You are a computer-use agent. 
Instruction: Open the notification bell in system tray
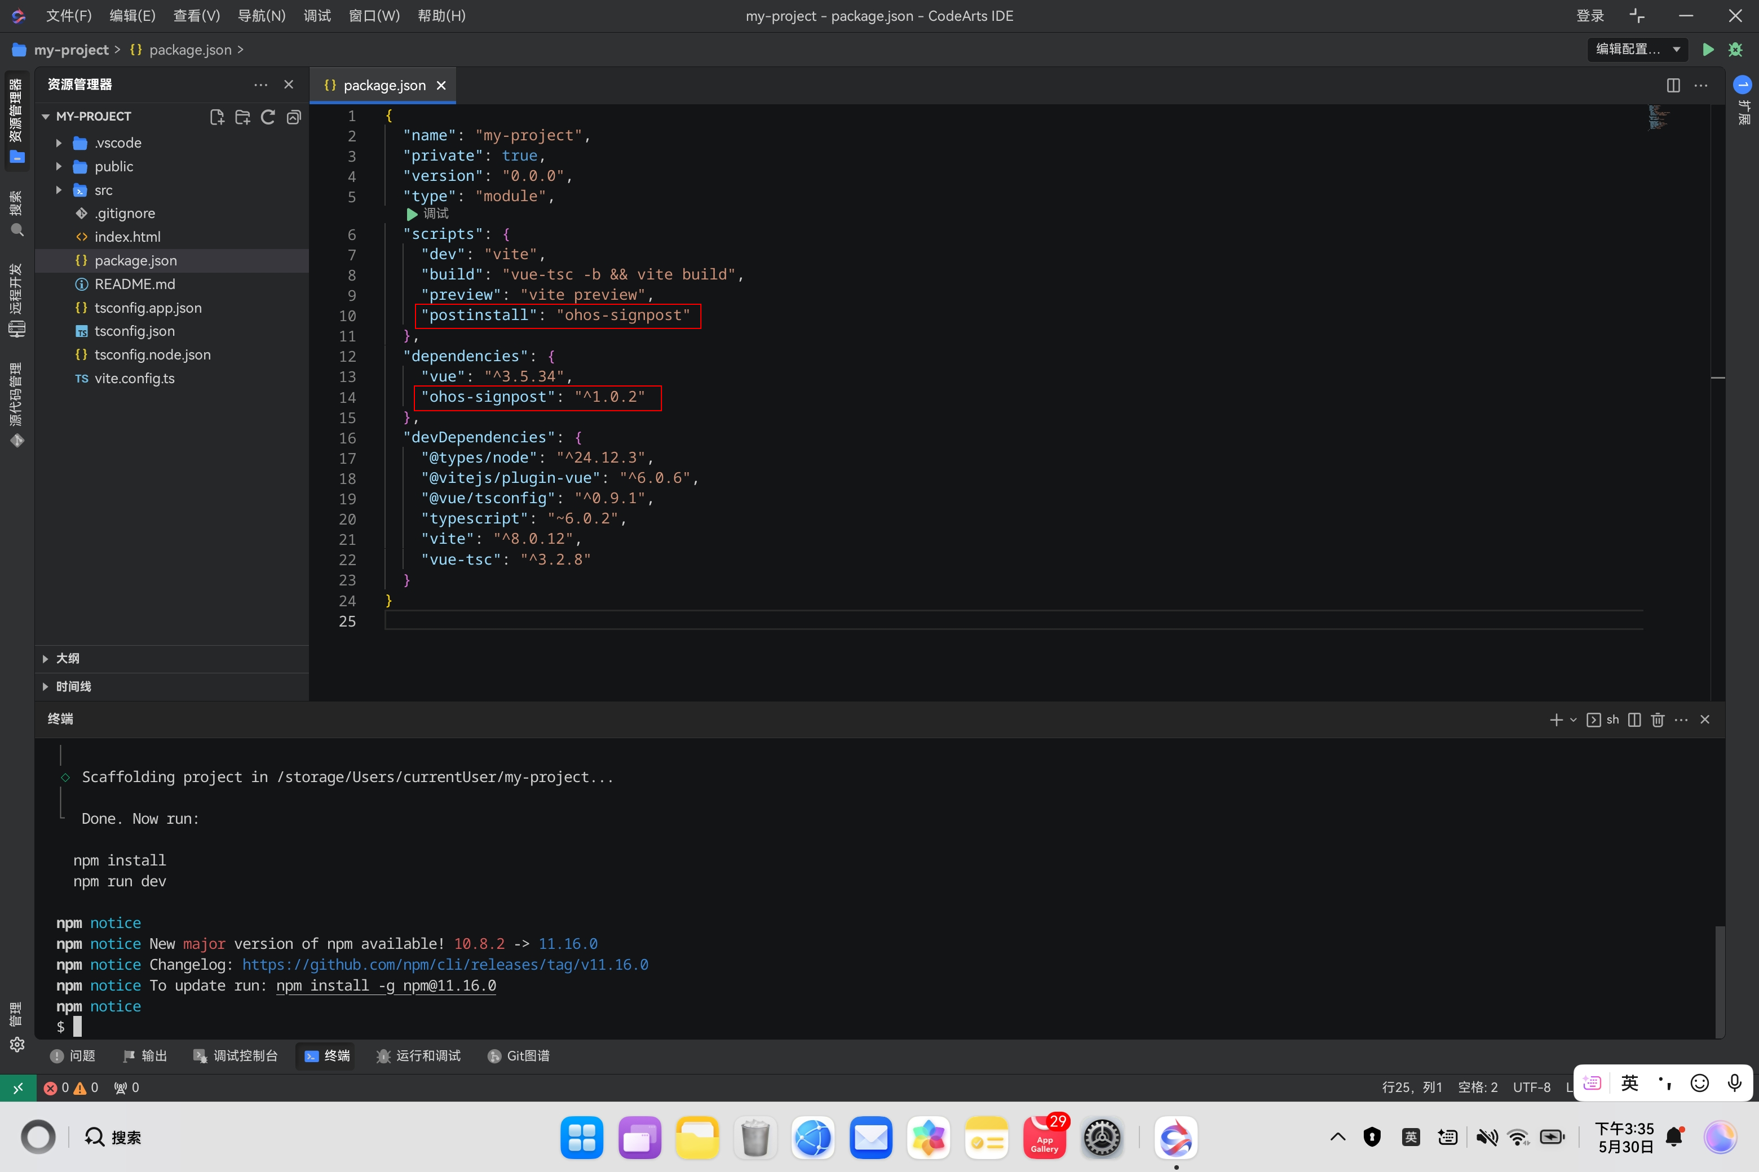coord(1675,1138)
